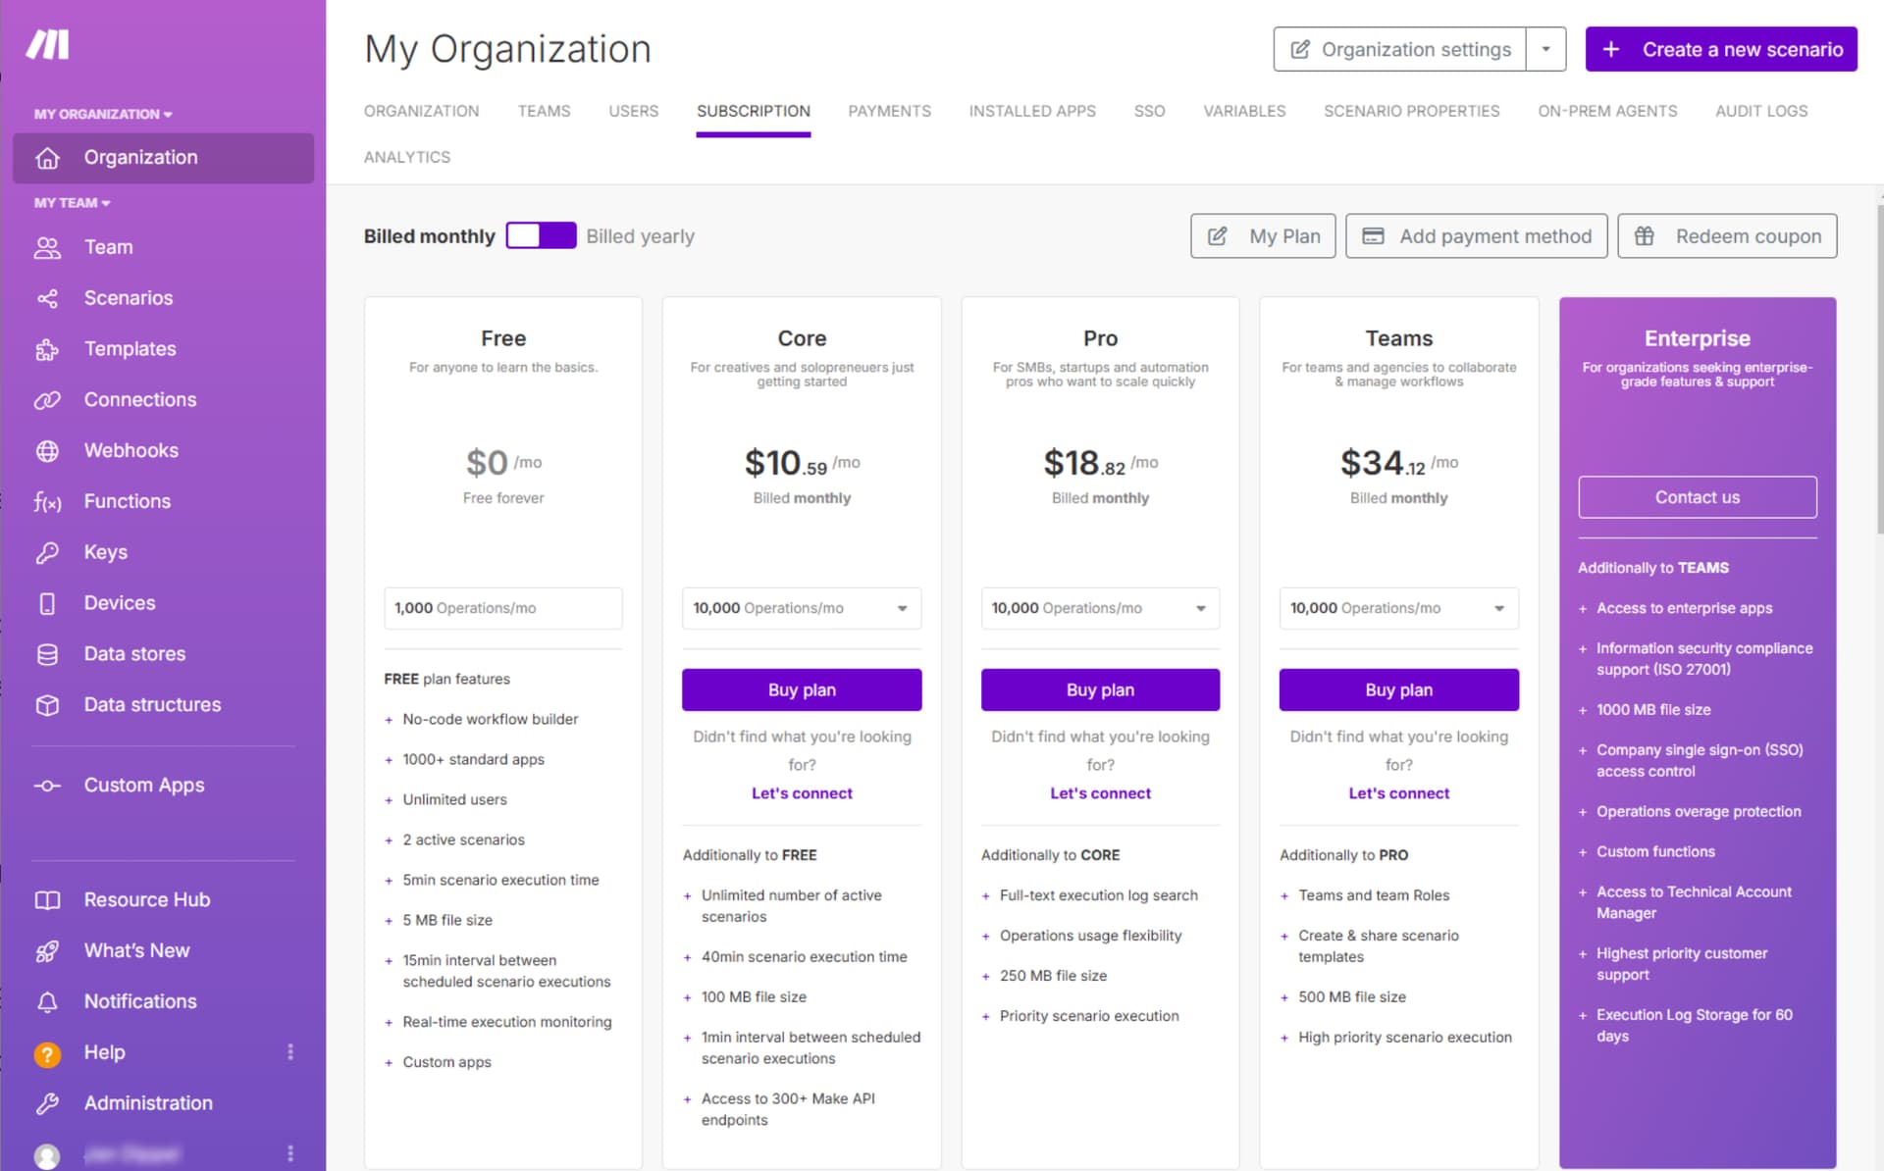Image resolution: width=1884 pixels, height=1171 pixels.
Task: Click the pencil icon in Organization settings
Action: pos(1300,49)
